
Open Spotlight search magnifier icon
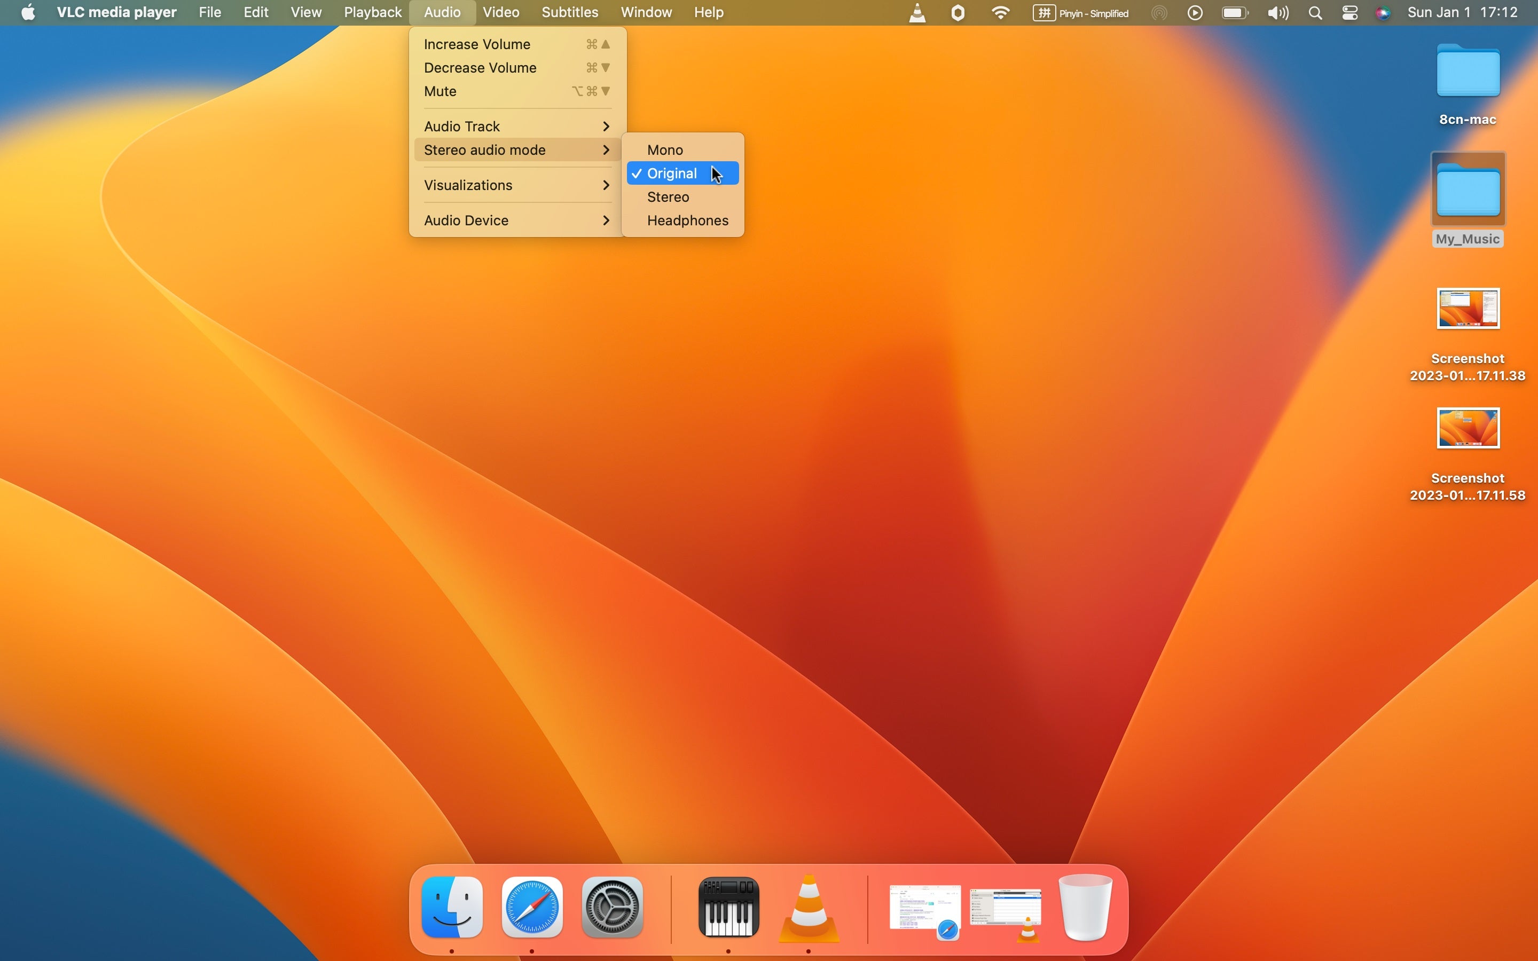click(1315, 13)
